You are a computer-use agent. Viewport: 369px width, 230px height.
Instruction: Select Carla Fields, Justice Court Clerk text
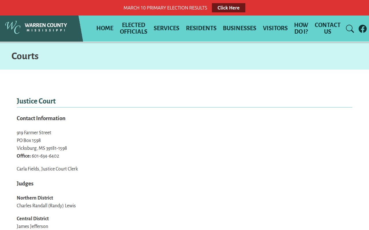(47, 169)
